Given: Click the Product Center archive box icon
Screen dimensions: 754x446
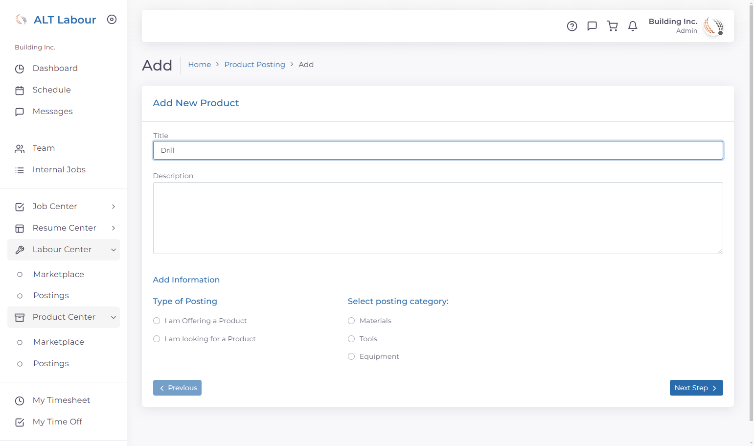Looking at the screenshot, I should (x=20, y=318).
